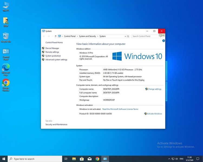This screenshot has width=203, height=162.
Task: Select Google Chrome desktop shortcut
Action: point(6,85)
